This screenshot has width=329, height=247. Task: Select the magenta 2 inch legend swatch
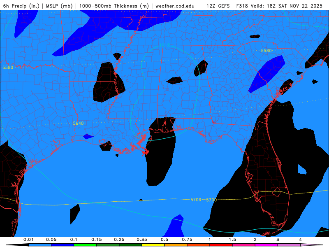coord(266,245)
